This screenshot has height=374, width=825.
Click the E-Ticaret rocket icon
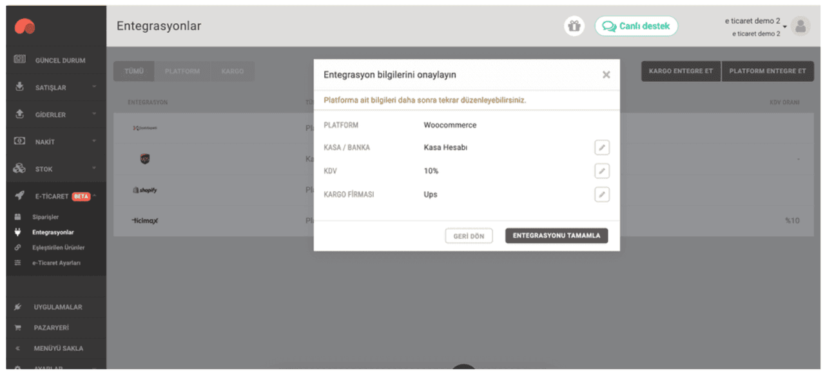[x=19, y=196]
